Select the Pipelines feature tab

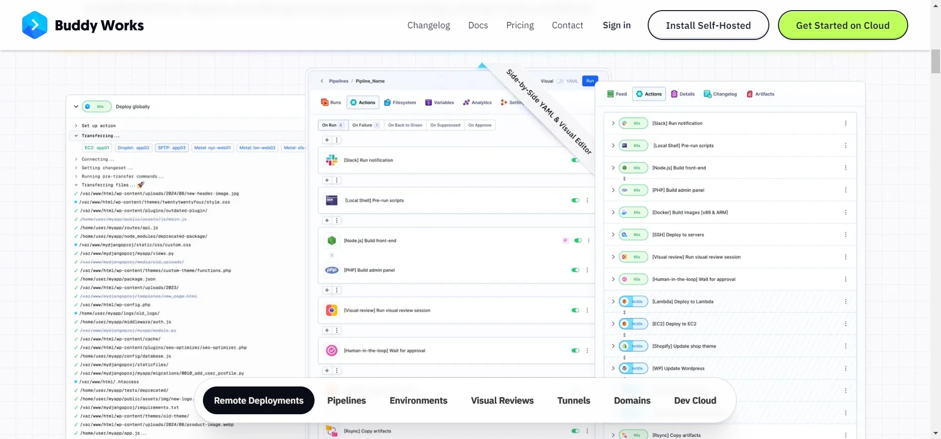pos(346,401)
